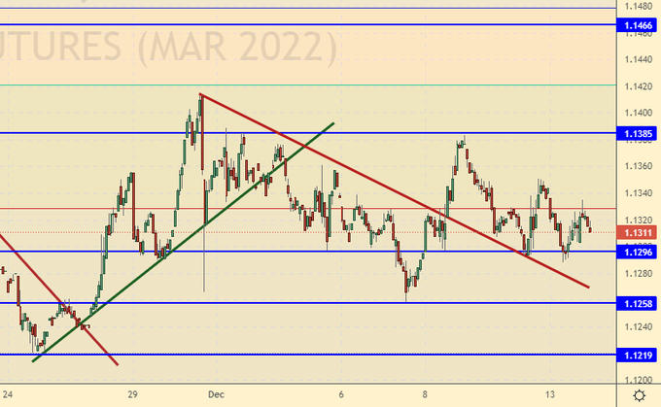Open chart settings gear icon
This screenshot has height=407, width=661.
638,395
